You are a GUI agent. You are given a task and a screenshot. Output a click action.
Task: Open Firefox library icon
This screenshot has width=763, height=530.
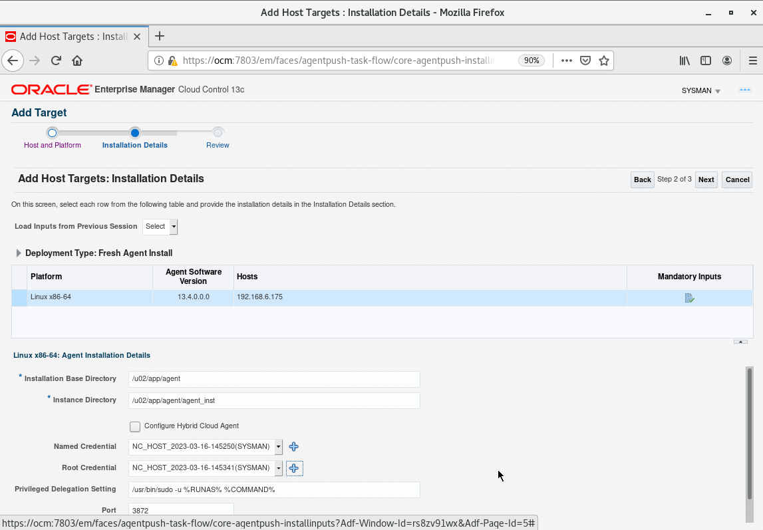click(685, 61)
